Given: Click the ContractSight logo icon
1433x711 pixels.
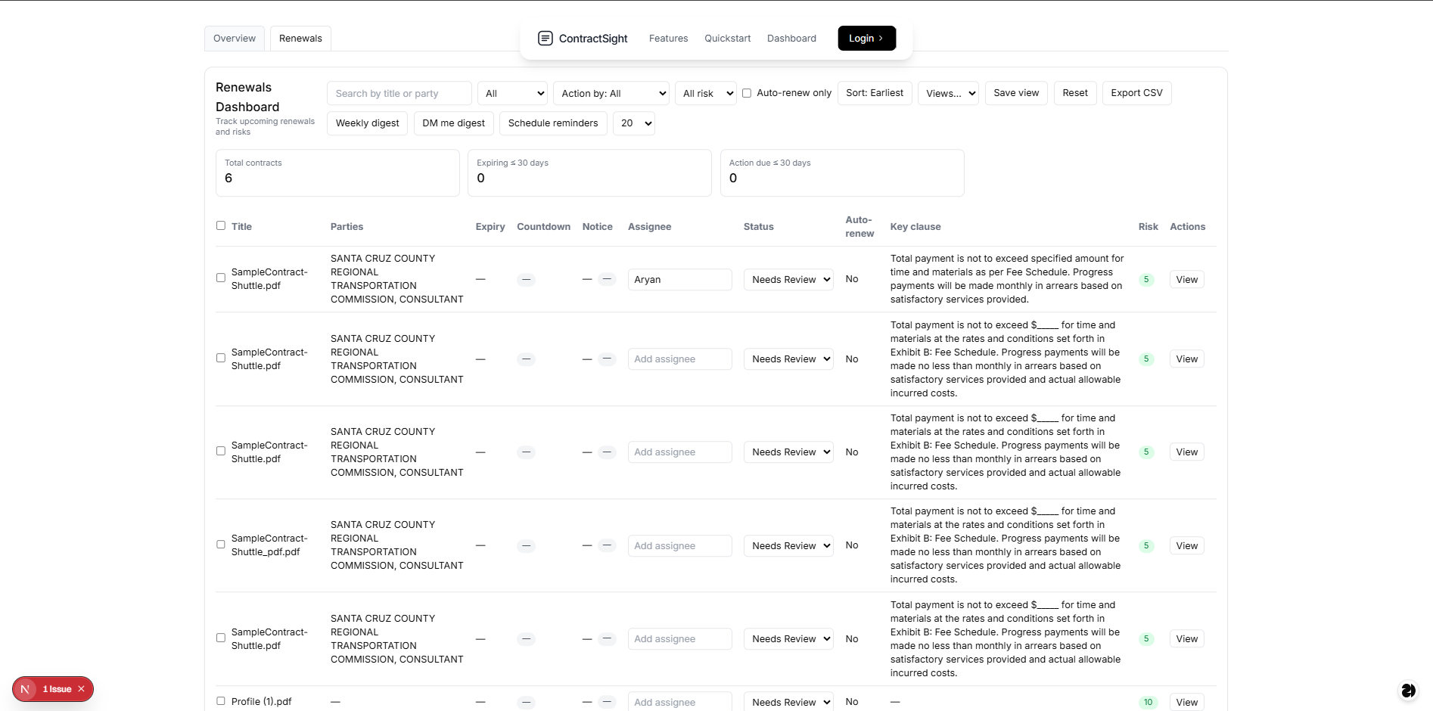Looking at the screenshot, I should click(x=546, y=38).
